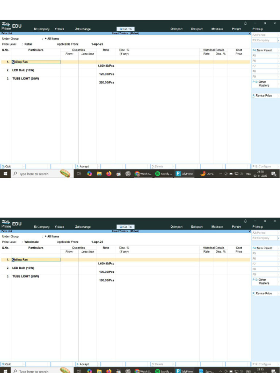Viewport: 280px width, 373px height.
Task: Click the notification bell in the Wholesale window
Action: pyautogui.click(x=245, y=221)
